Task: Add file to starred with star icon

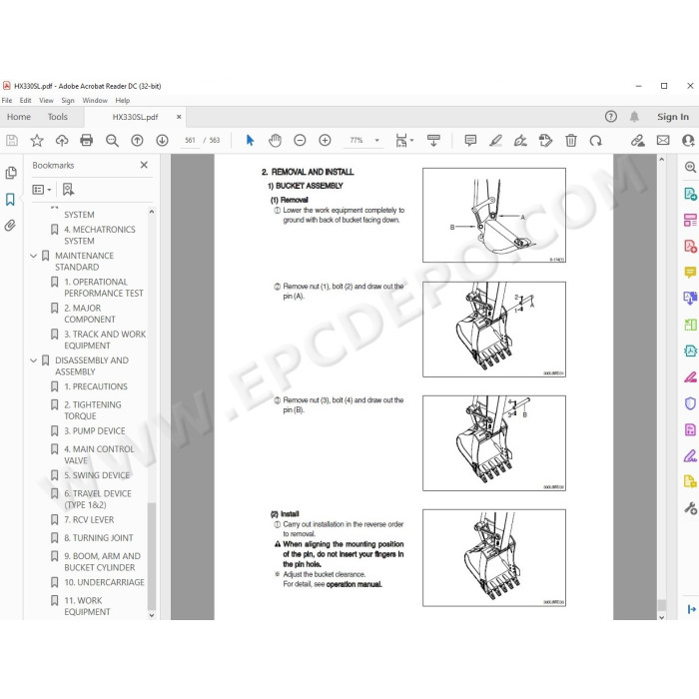Action: point(37,141)
